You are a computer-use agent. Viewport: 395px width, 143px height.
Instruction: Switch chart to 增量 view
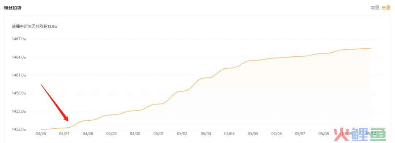pyautogui.click(x=375, y=8)
